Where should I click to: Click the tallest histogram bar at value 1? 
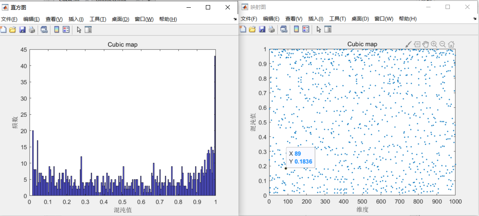pyautogui.click(x=215, y=125)
